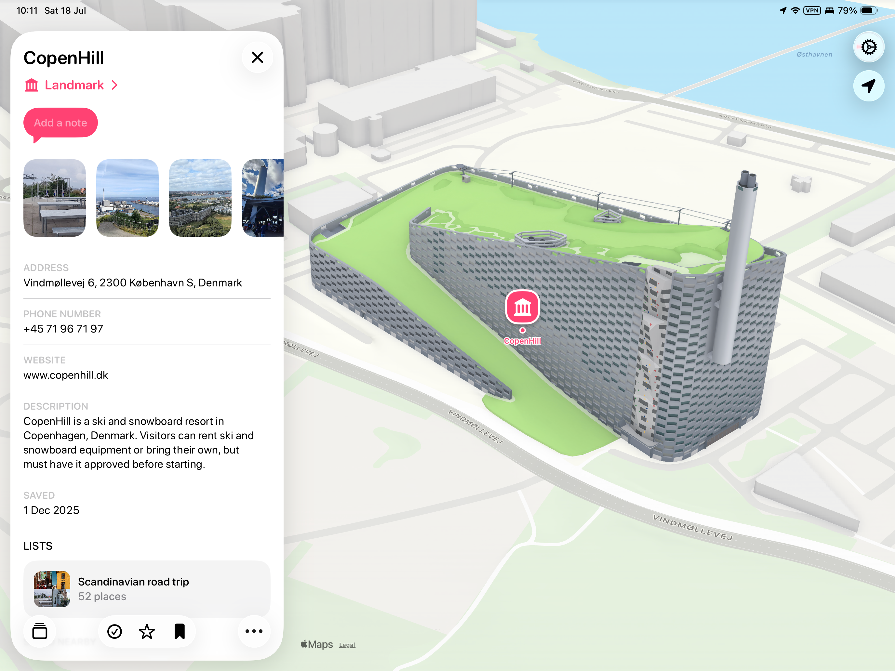Image resolution: width=895 pixels, height=671 pixels.
Task: Click the CopenHill title heading
Action: click(x=63, y=58)
